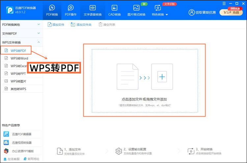Collapse the WPS文件转换 section
The width and height of the screenshot is (247, 163).
(21, 42)
